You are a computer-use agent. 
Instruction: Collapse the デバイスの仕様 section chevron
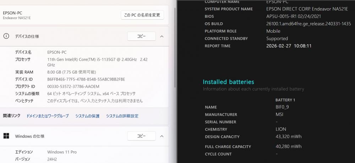tap(162, 36)
